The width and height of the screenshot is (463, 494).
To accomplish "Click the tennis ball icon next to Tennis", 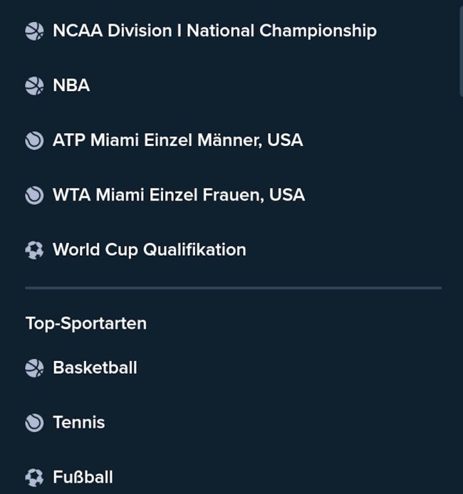I will [34, 423].
